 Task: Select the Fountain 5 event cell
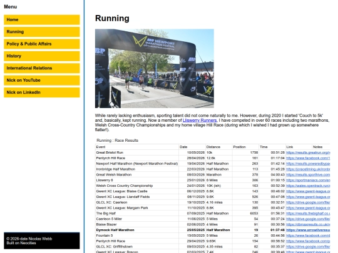coord(137,236)
